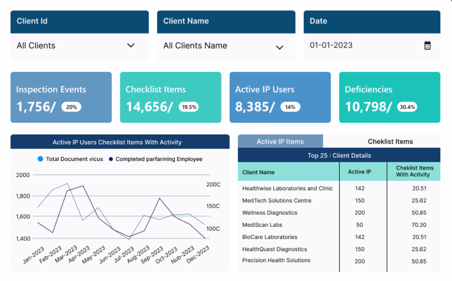Switch to the Cheklist Items tab
This screenshot has width=452, height=281.
click(x=390, y=142)
